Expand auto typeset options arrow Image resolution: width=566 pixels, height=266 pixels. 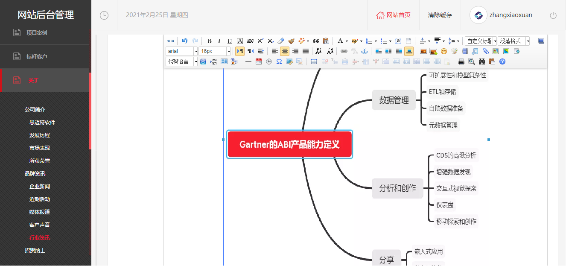(307, 41)
